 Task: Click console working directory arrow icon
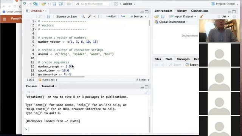click(x=33, y=92)
